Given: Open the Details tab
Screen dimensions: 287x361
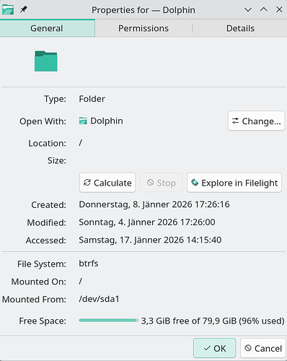Looking at the screenshot, I should click(240, 28).
